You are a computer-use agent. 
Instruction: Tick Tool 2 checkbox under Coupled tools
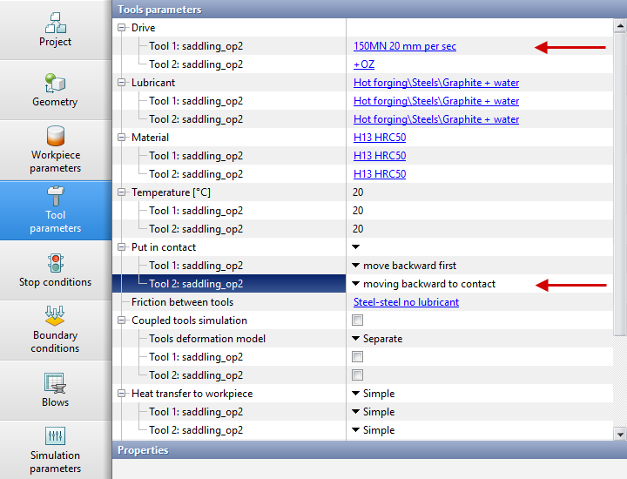coord(357,375)
